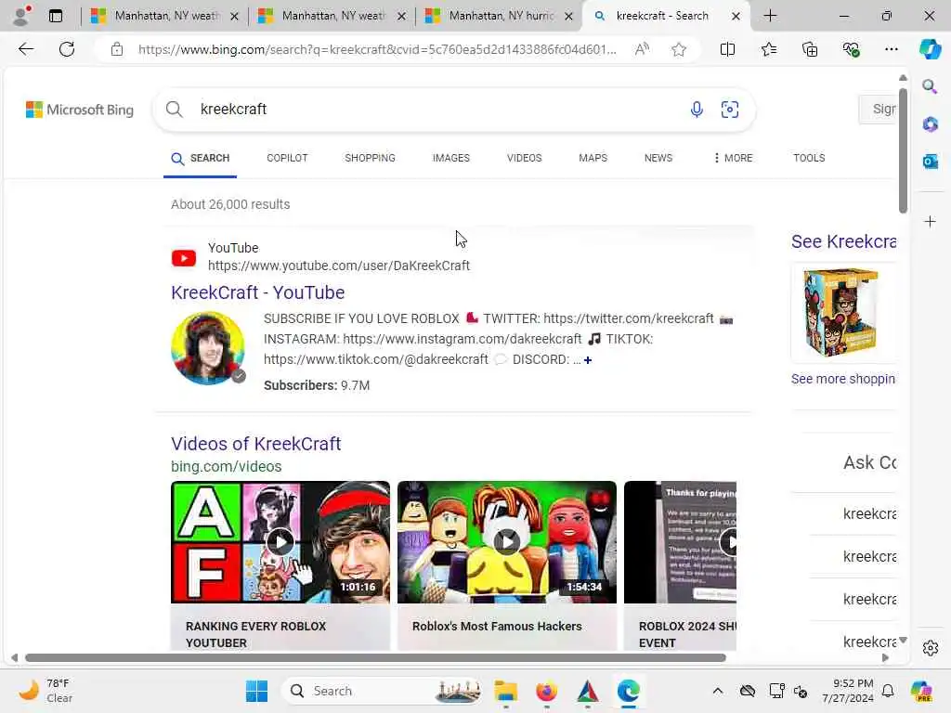Add a sidebar app with plus
This screenshot has width=951, height=713.
(x=930, y=221)
